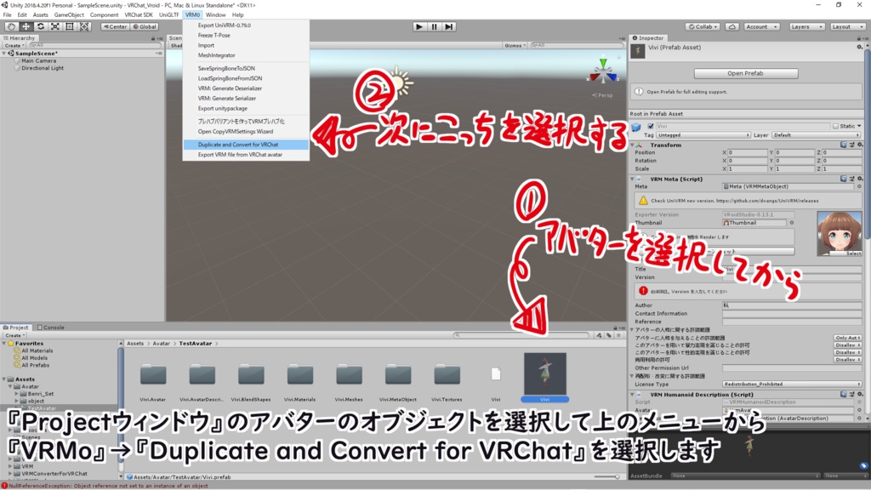Open the Transform component settings gear
871x490 pixels.
coord(860,145)
